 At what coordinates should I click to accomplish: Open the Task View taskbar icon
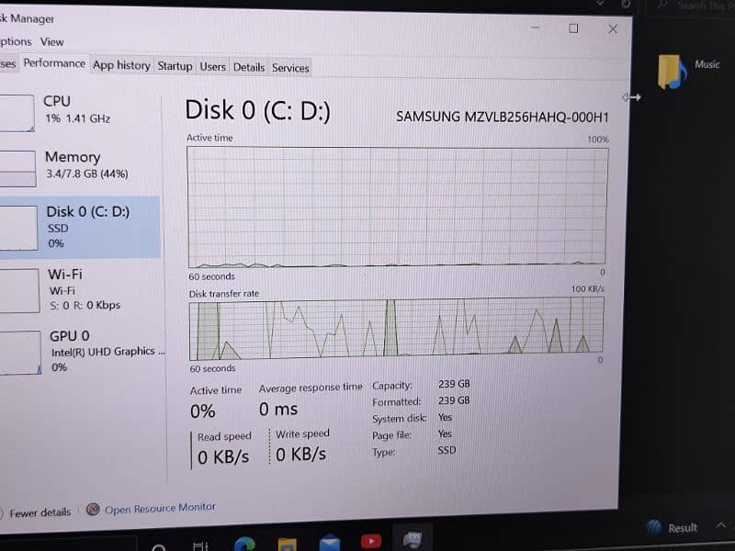pyautogui.click(x=200, y=546)
